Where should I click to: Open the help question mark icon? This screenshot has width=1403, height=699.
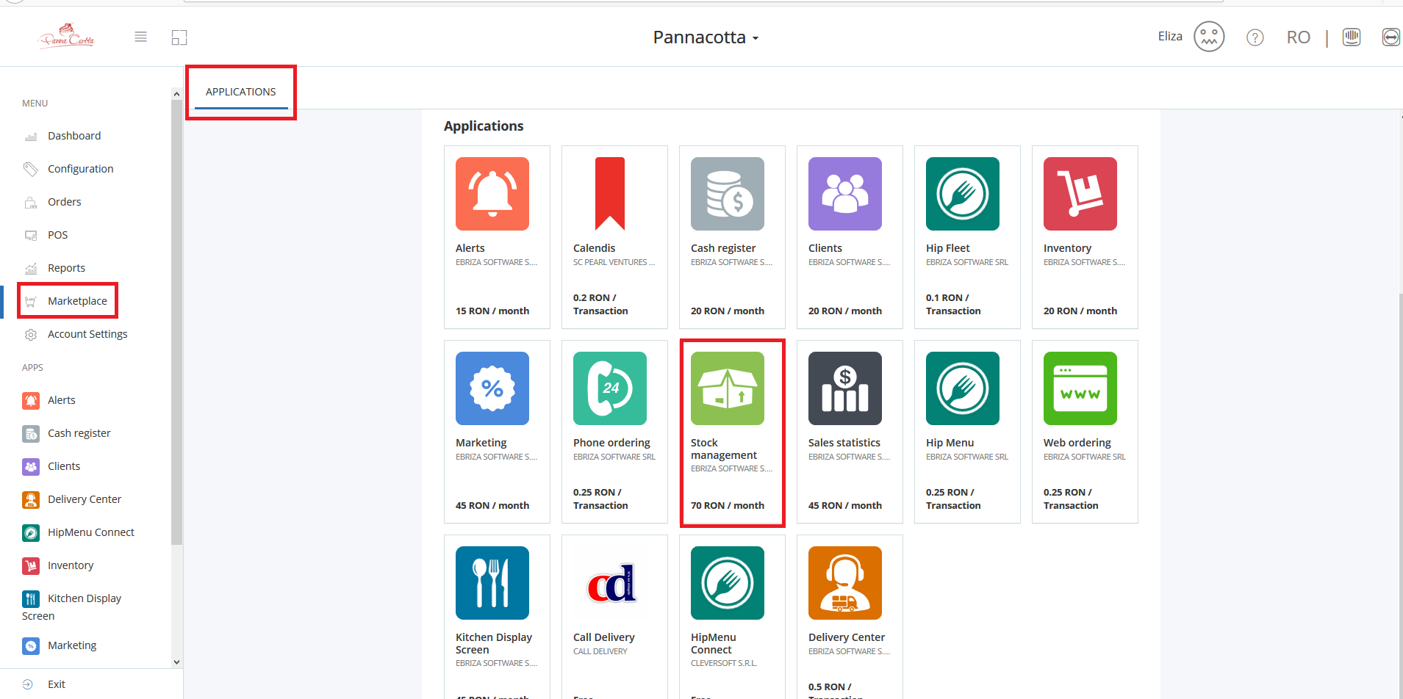tap(1255, 37)
